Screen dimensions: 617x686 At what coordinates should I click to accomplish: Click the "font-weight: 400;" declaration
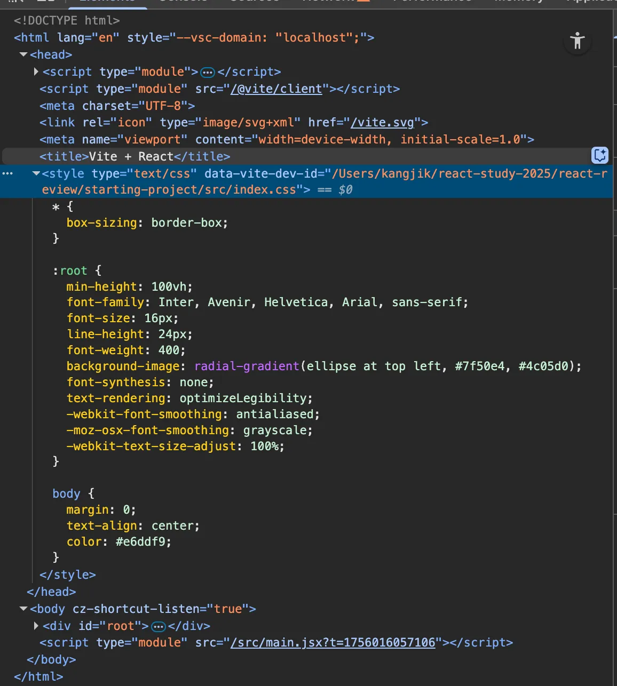[x=126, y=350]
